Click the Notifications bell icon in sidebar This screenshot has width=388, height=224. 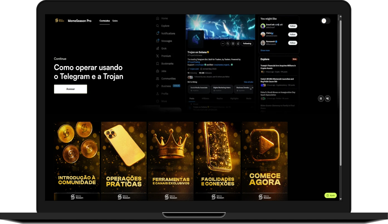158,33
